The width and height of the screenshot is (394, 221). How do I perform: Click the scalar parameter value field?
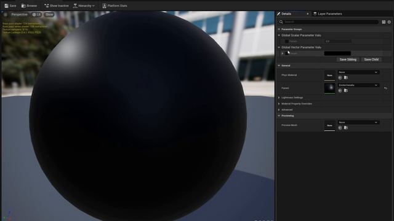[x=338, y=41]
